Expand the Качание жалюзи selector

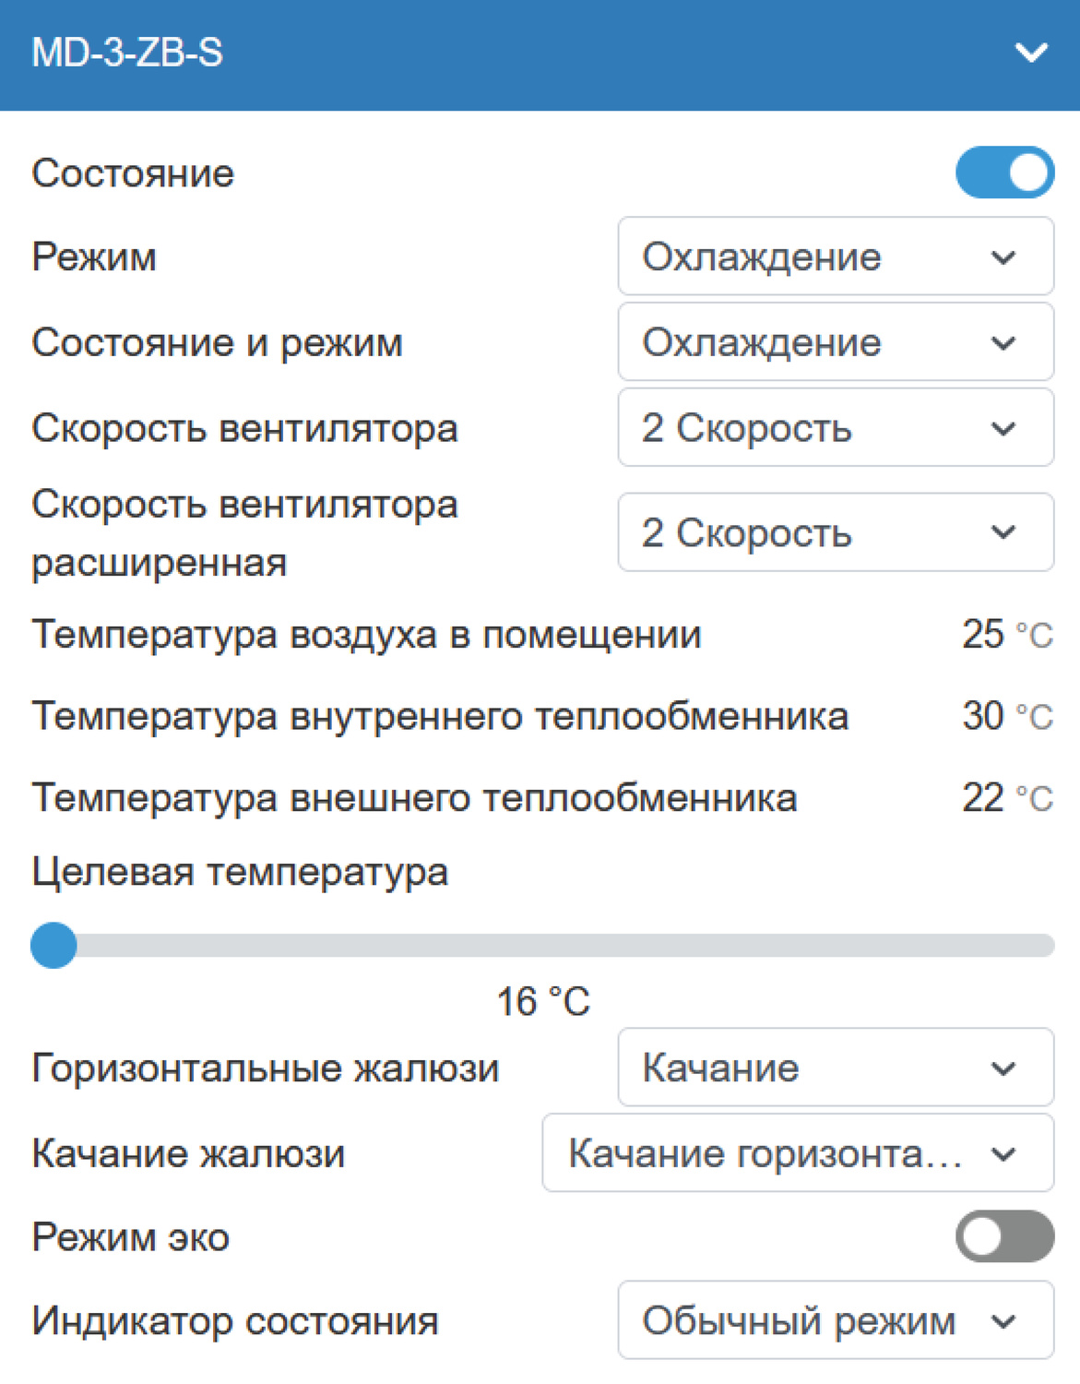point(797,1153)
